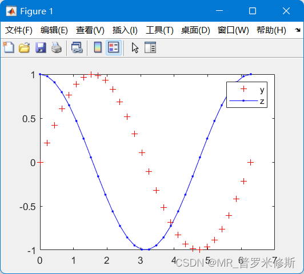Open the 帮助(H) menu
304x274 pixels.
(271, 30)
